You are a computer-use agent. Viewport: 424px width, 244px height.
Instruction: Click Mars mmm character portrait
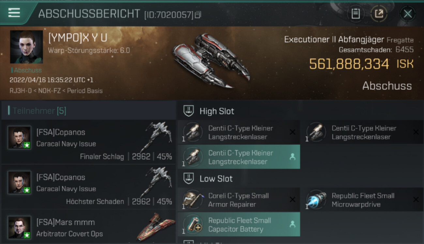[20, 227]
